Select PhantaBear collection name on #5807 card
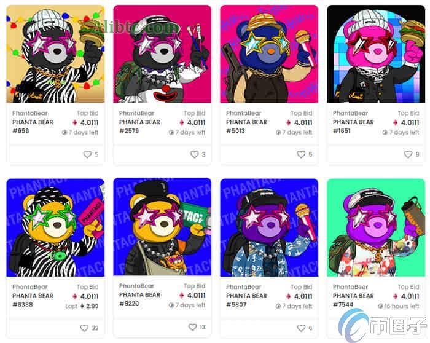 [243, 286]
